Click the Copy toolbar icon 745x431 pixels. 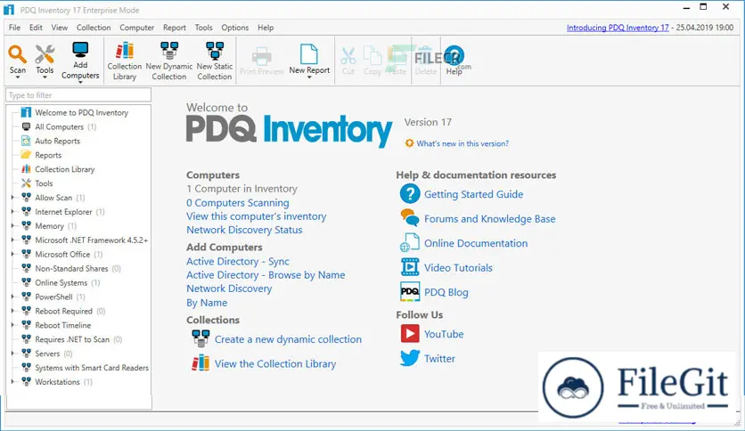click(x=372, y=55)
